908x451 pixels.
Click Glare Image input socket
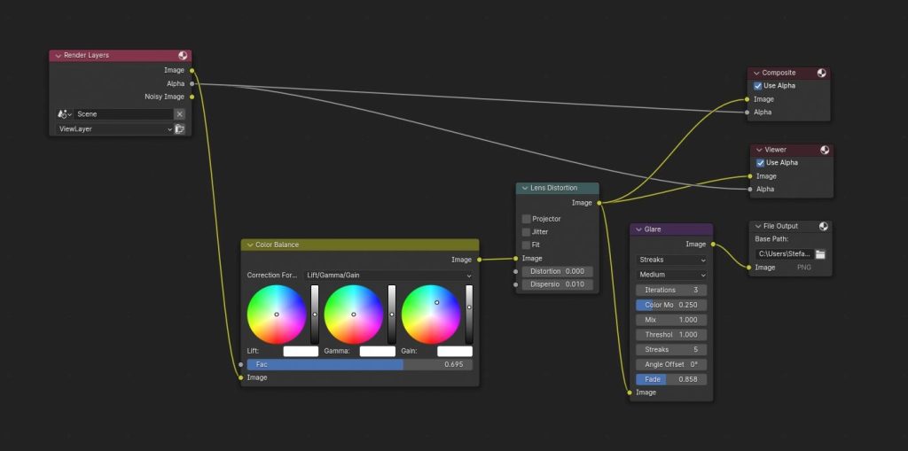tap(630, 393)
